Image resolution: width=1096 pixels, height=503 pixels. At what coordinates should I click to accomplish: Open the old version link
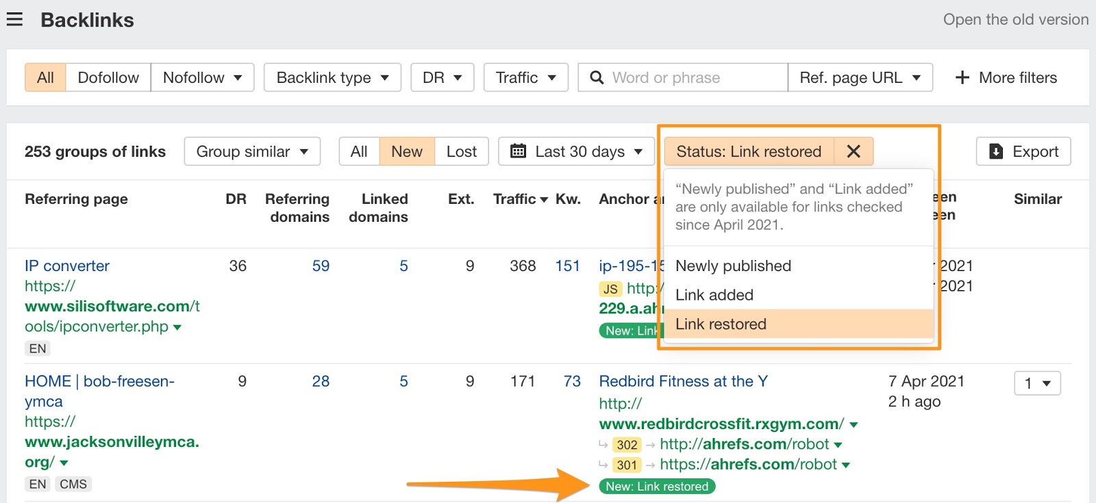click(x=1015, y=19)
